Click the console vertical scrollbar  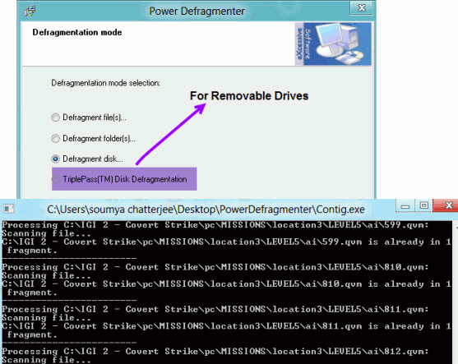click(x=455, y=293)
